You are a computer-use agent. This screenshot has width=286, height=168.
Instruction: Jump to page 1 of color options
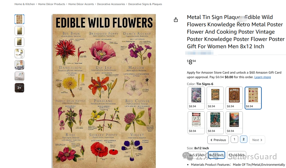point(234,139)
